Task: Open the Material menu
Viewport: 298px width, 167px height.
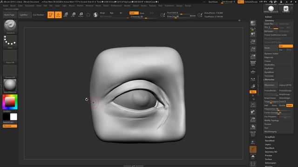Action: point(89,6)
